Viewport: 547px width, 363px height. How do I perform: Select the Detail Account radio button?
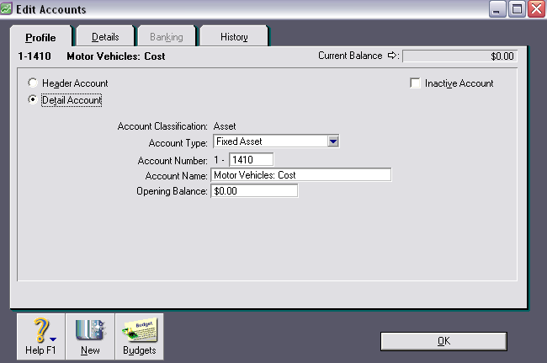33,100
